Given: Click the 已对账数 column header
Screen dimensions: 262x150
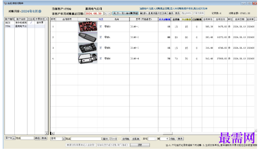Looking at the screenshot, I should [x=197, y=19].
